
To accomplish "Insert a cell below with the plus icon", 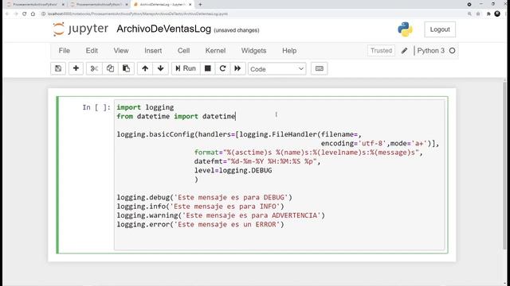I will [76, 68].
